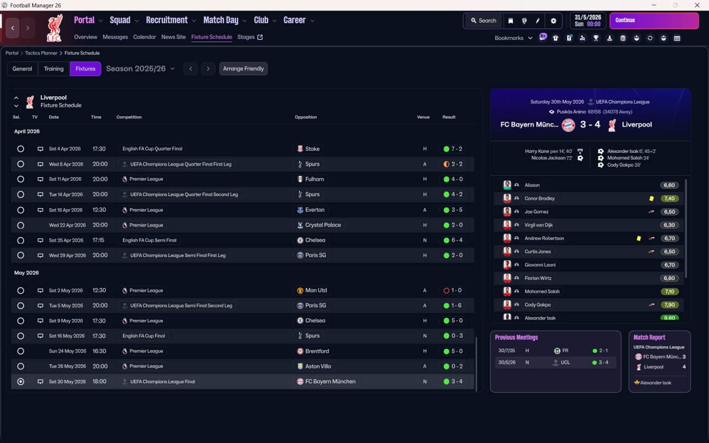The width and height of the screenshot is (709, 443).
Task: Select the Crystal Palace fixture radio button
Action: point(20,225)
